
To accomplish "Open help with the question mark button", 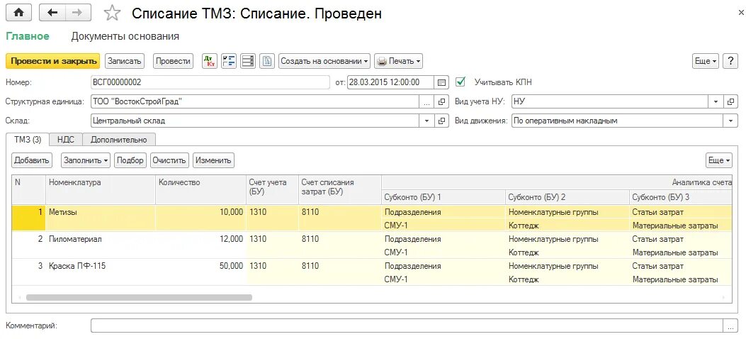I will tap(730, 61).
